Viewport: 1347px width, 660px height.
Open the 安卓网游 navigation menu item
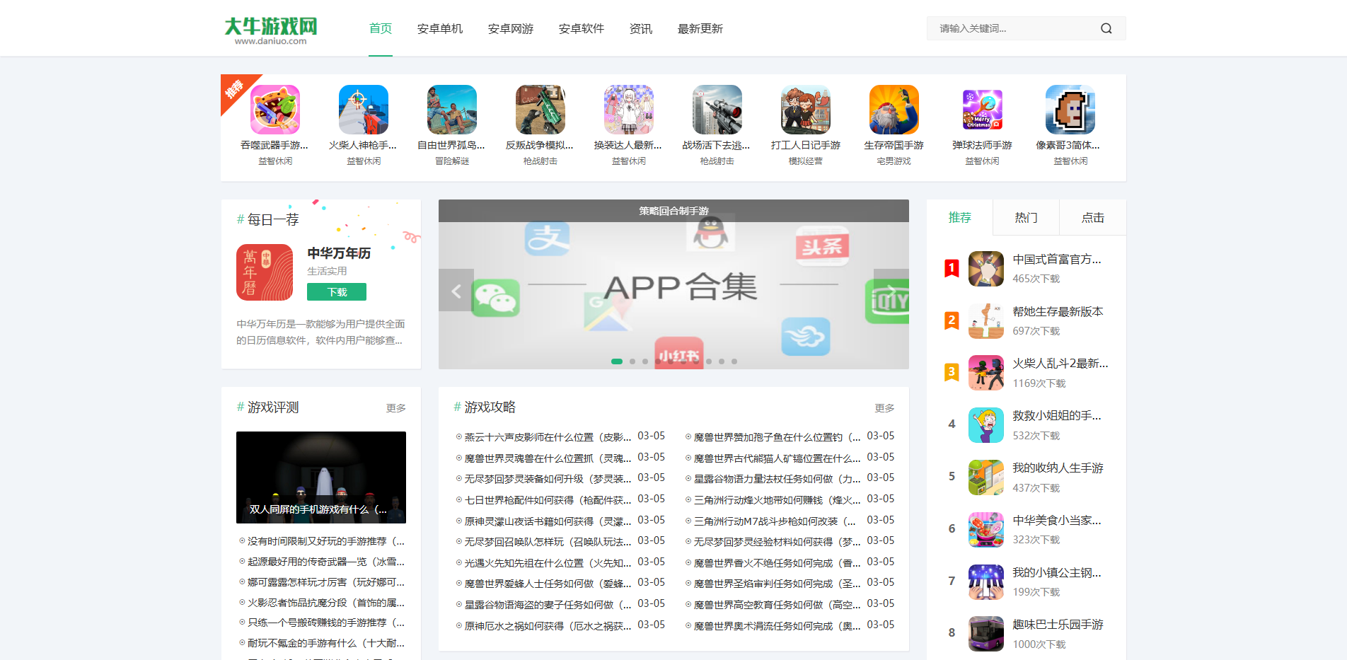tap(511, 28)
